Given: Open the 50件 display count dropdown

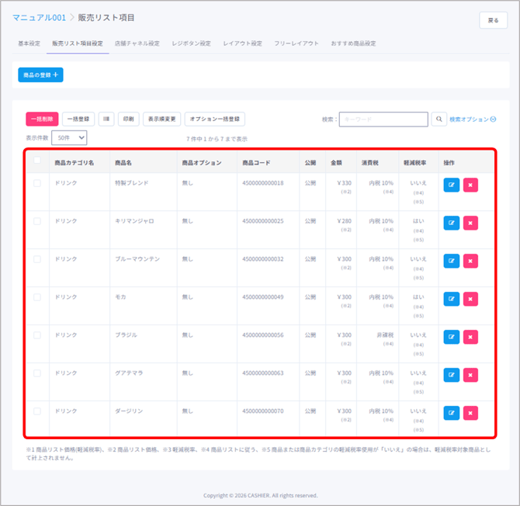Looking at the screenshot, I should point(69,137).
